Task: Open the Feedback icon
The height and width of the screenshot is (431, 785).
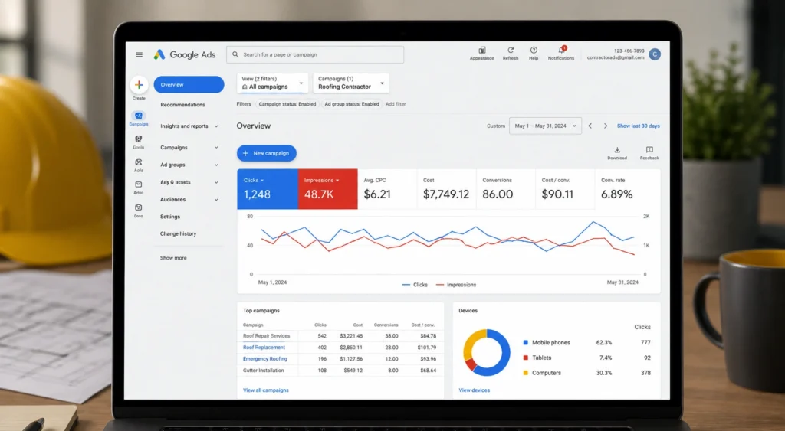Action: click(x=649, y=153)
